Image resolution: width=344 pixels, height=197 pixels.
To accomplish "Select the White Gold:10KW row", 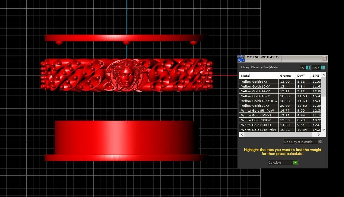I will click(280, 120).
